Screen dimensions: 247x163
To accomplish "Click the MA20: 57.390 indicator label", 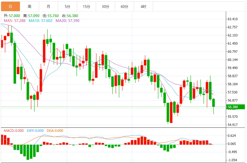I will point(68,21).
